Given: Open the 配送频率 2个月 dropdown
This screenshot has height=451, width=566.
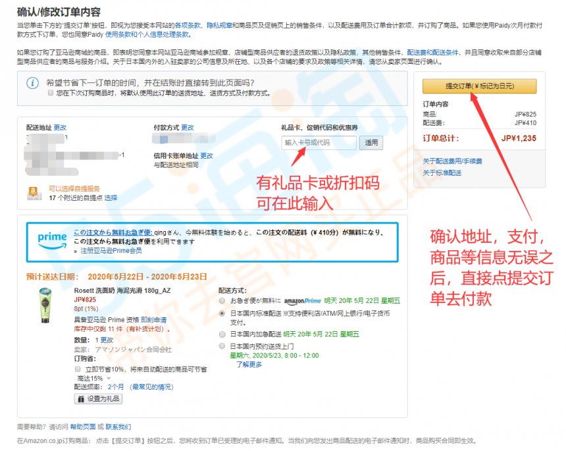Looking at the screenshot, I should 116,387.
